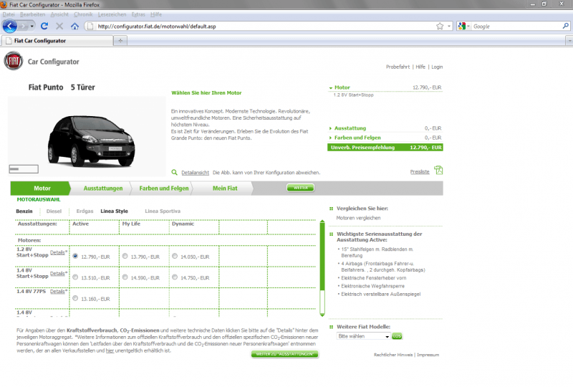Viewport: 573px width, 387px height.
Task: Open the Weitere Fiat Modelle dropdown
Action: 363,336
